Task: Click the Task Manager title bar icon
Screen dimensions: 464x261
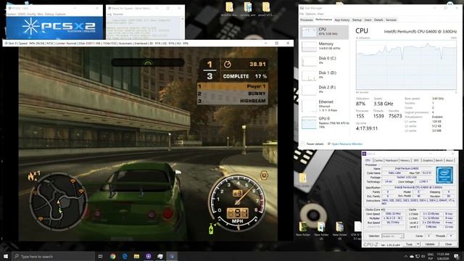Action: click(x=302, y=8)
